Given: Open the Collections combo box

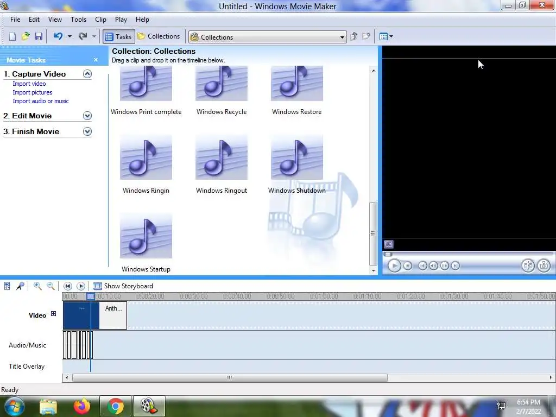Looking at the screenshot, I should (x=267, y=37).
